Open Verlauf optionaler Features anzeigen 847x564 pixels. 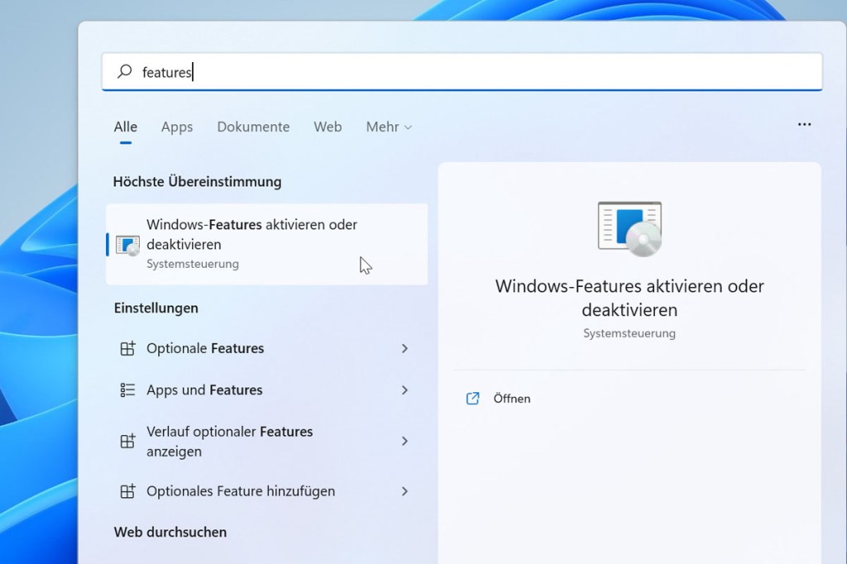click(267, 442)
